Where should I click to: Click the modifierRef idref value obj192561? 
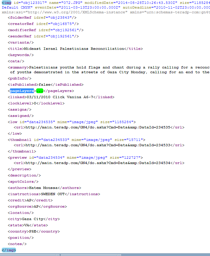[x=66, y=30]
